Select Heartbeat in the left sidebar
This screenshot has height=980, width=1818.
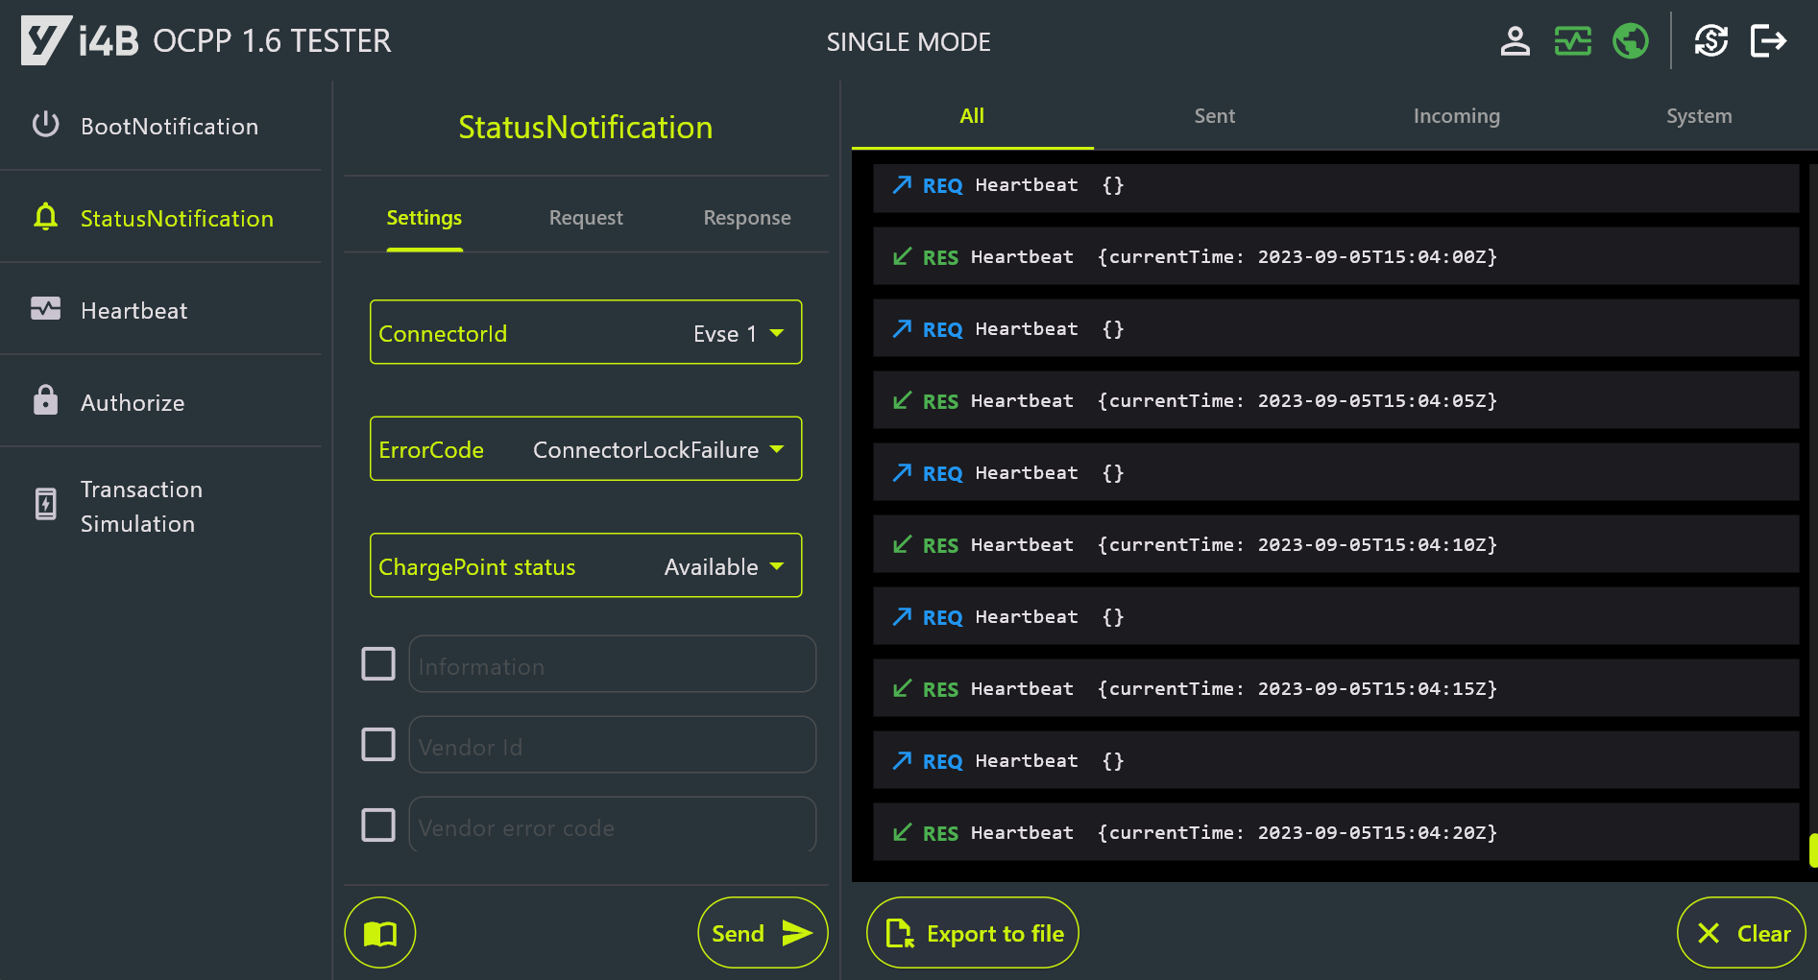[x=133, y=309]
